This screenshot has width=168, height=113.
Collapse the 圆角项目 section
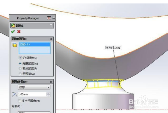coord(51,39)
